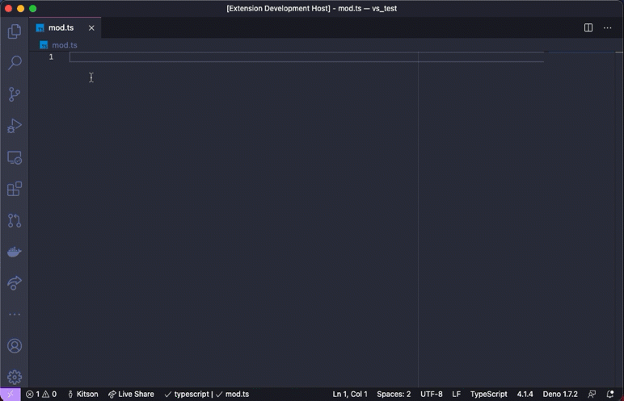Open the Run and Debug view
This screenshot has height=401, width=624.
(x=15, y=126)
